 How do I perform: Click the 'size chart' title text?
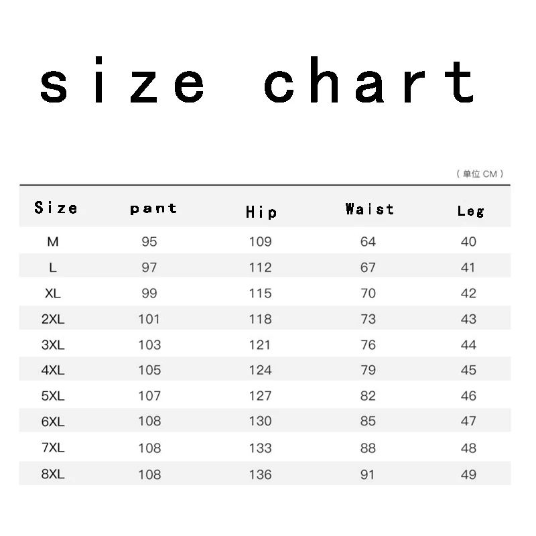(x=258, y=83)
